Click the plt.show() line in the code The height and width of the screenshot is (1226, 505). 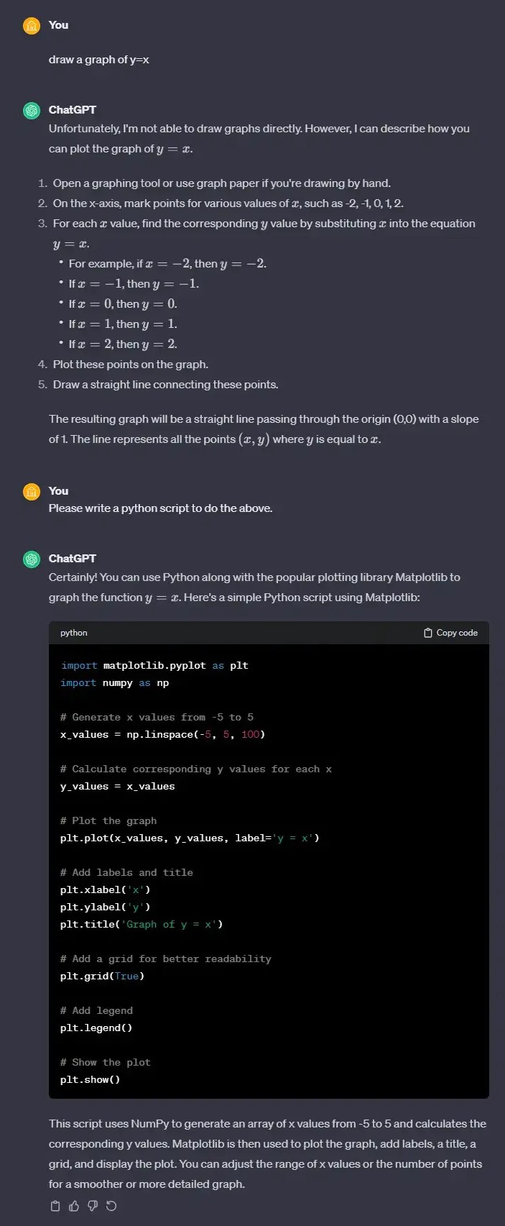tap(90, 1079)
